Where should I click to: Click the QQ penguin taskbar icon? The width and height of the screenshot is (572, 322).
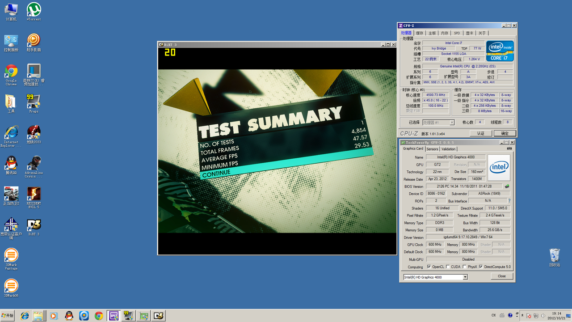[69, 316]
